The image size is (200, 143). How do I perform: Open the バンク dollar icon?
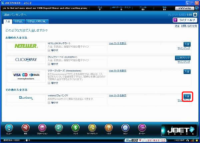(76, 128)
